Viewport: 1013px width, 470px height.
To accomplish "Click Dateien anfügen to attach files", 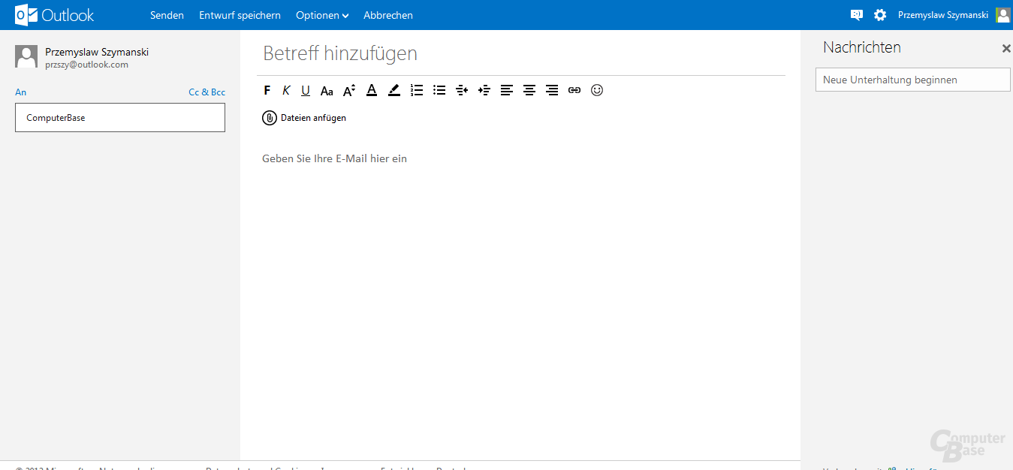I will point(304,118).
